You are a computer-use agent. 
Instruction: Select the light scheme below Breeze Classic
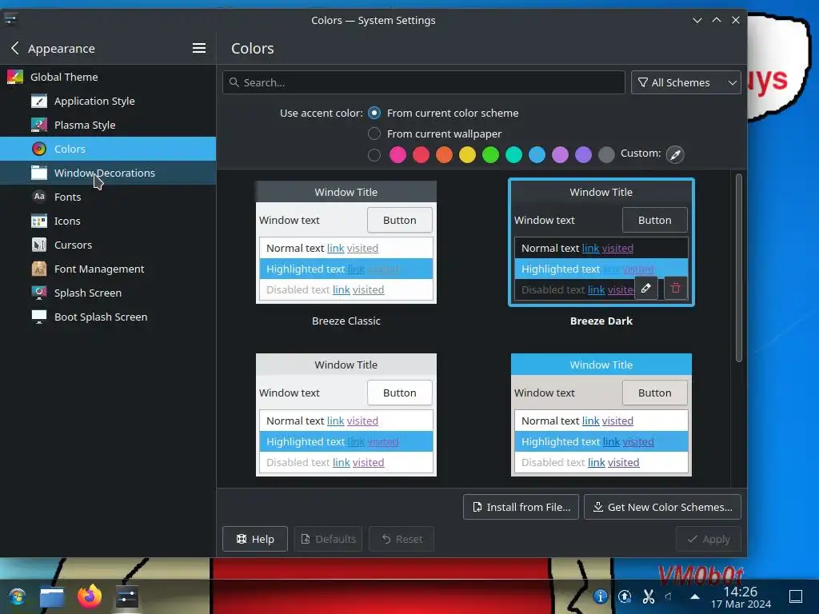pyautogui.click(x=346, y=415)
